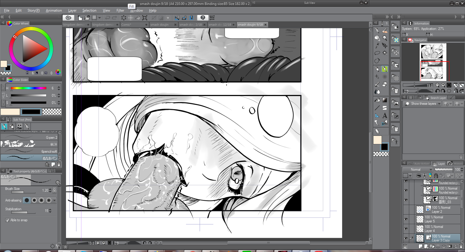This screenshot has width=465, height=252.
Task: Delete layer using the trash icon
Action: click(461, 246)
